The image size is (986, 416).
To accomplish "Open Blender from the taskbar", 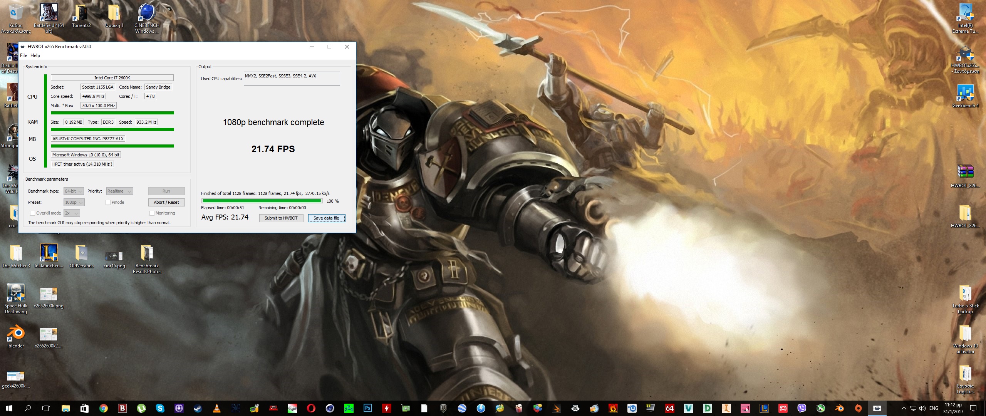I will point(839,408).
